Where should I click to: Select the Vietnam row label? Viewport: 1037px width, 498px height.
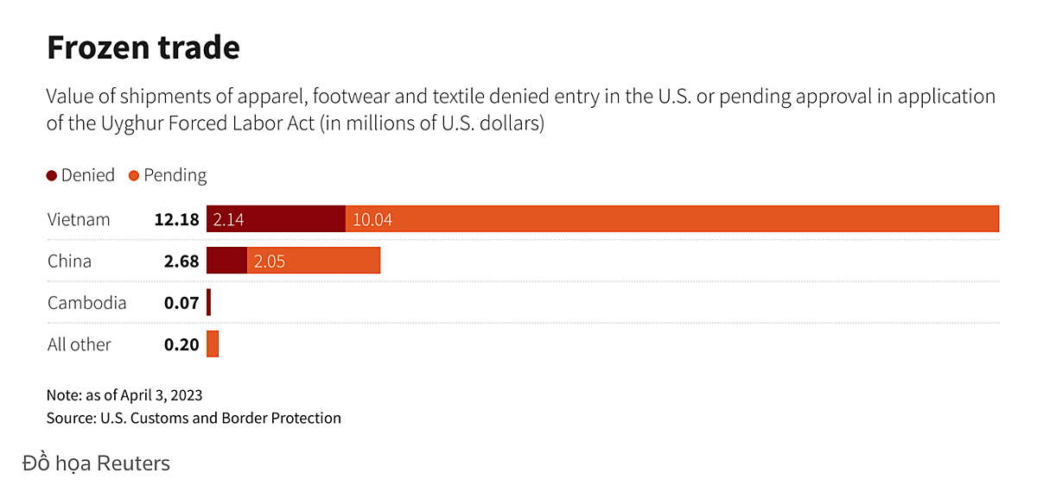[79, 219]
